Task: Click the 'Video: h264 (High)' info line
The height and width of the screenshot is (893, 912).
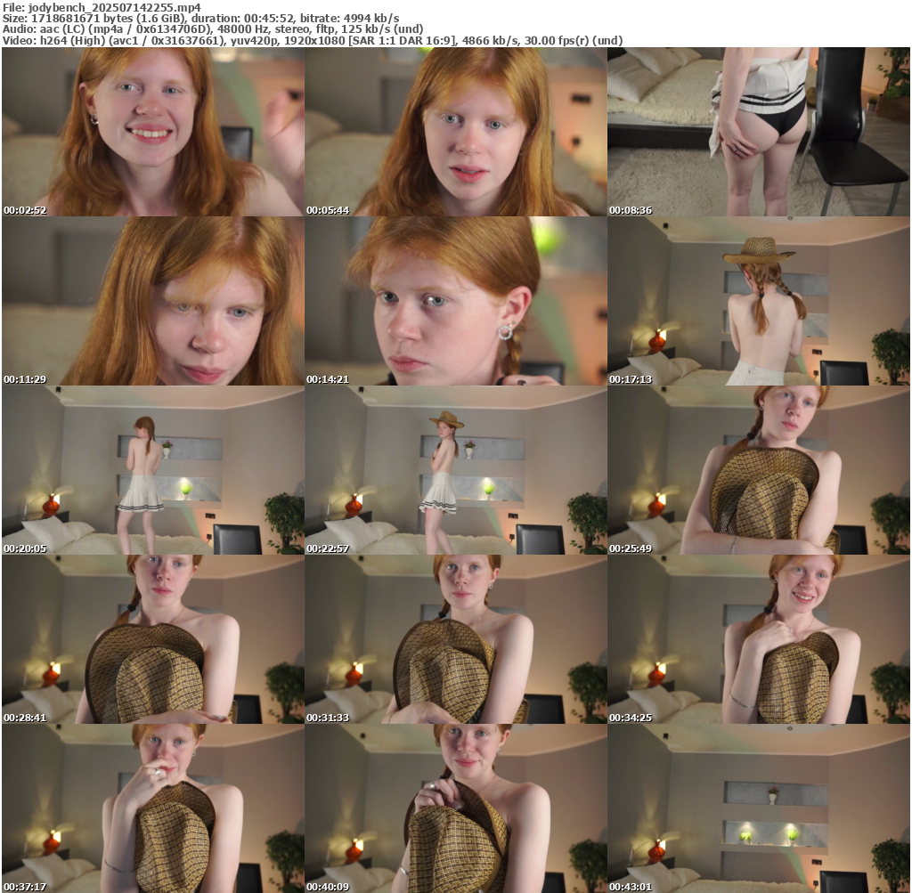Action: click(x=313, y=40)
